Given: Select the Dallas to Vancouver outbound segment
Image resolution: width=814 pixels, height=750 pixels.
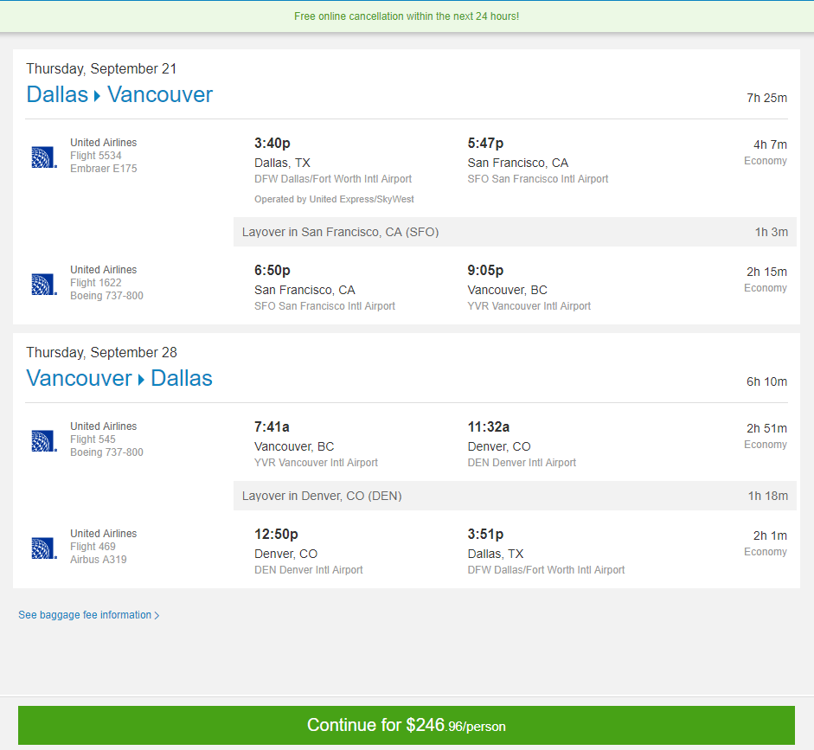Looking at the screenshot, I should tap(119, 94).
